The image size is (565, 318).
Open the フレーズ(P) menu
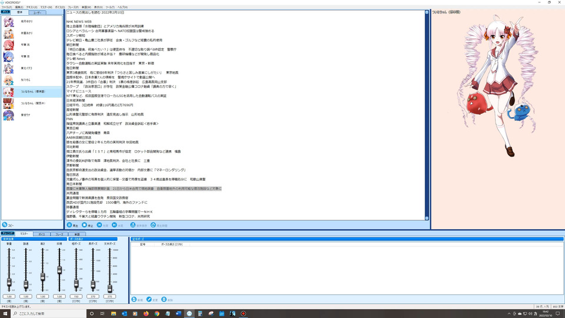click(x=73, y=7)
